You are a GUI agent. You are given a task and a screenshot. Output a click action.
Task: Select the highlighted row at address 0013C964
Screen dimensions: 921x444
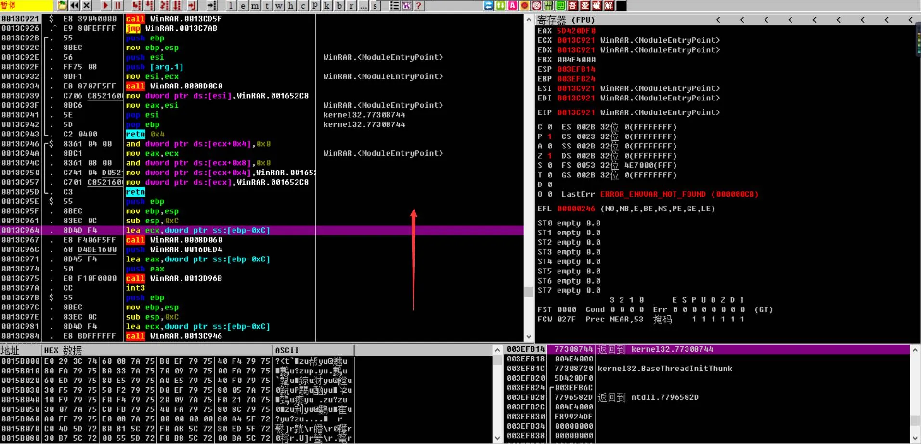[262, 230]
